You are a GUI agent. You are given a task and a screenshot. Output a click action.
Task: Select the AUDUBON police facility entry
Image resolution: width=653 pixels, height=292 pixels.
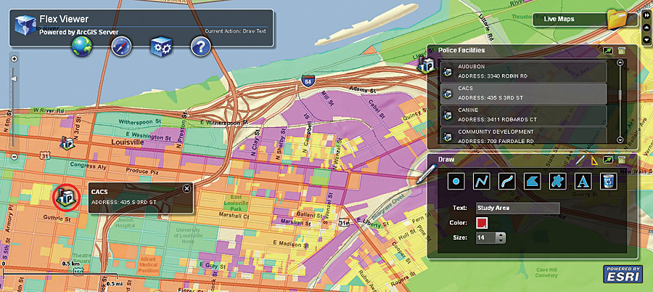tap(523, 71)
